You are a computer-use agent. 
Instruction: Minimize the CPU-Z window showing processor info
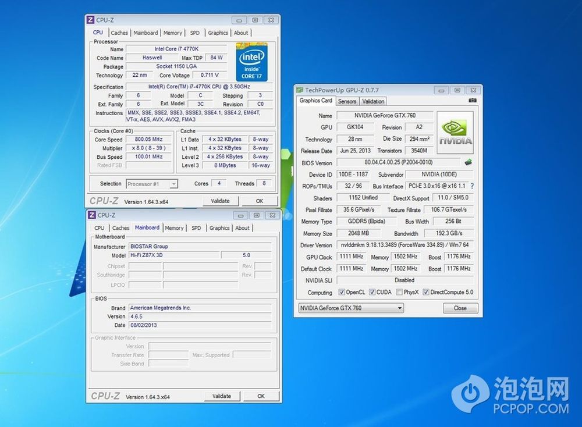(x=239, y=20)
